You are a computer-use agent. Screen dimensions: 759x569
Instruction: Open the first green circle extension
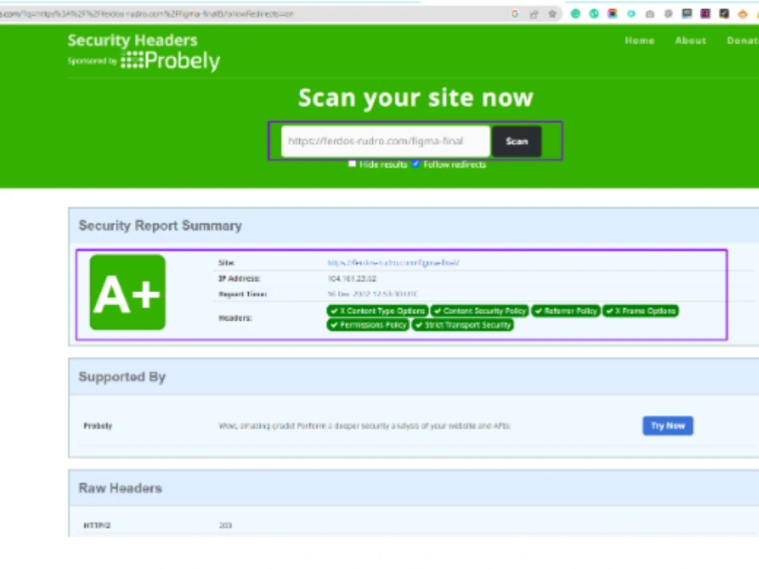[575, 14]
